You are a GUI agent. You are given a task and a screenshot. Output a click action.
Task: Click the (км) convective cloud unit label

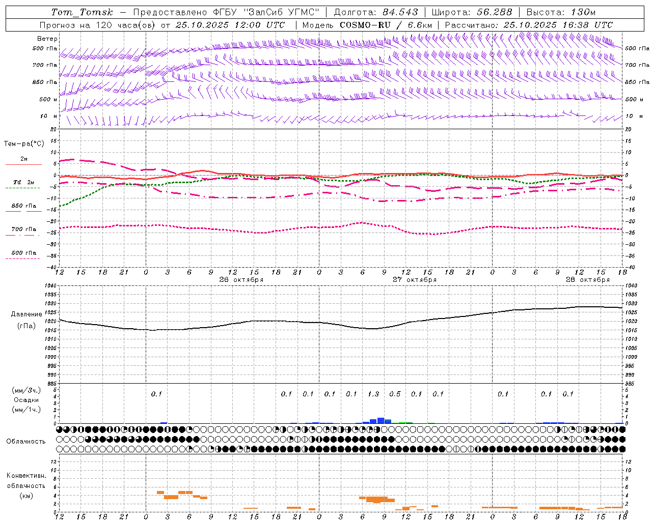(x=26, y=496)
